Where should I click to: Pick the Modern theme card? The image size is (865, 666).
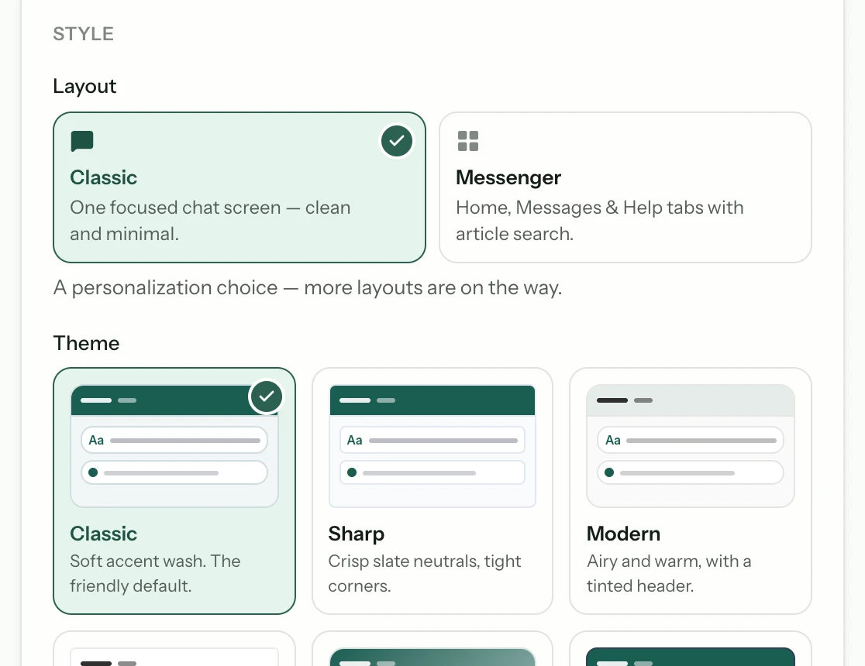(x=691, y=491)
